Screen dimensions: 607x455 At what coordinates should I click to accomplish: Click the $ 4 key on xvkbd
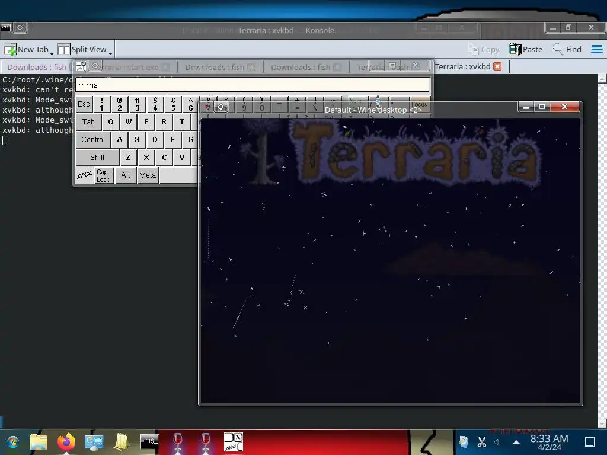click(x=155, y=104)
